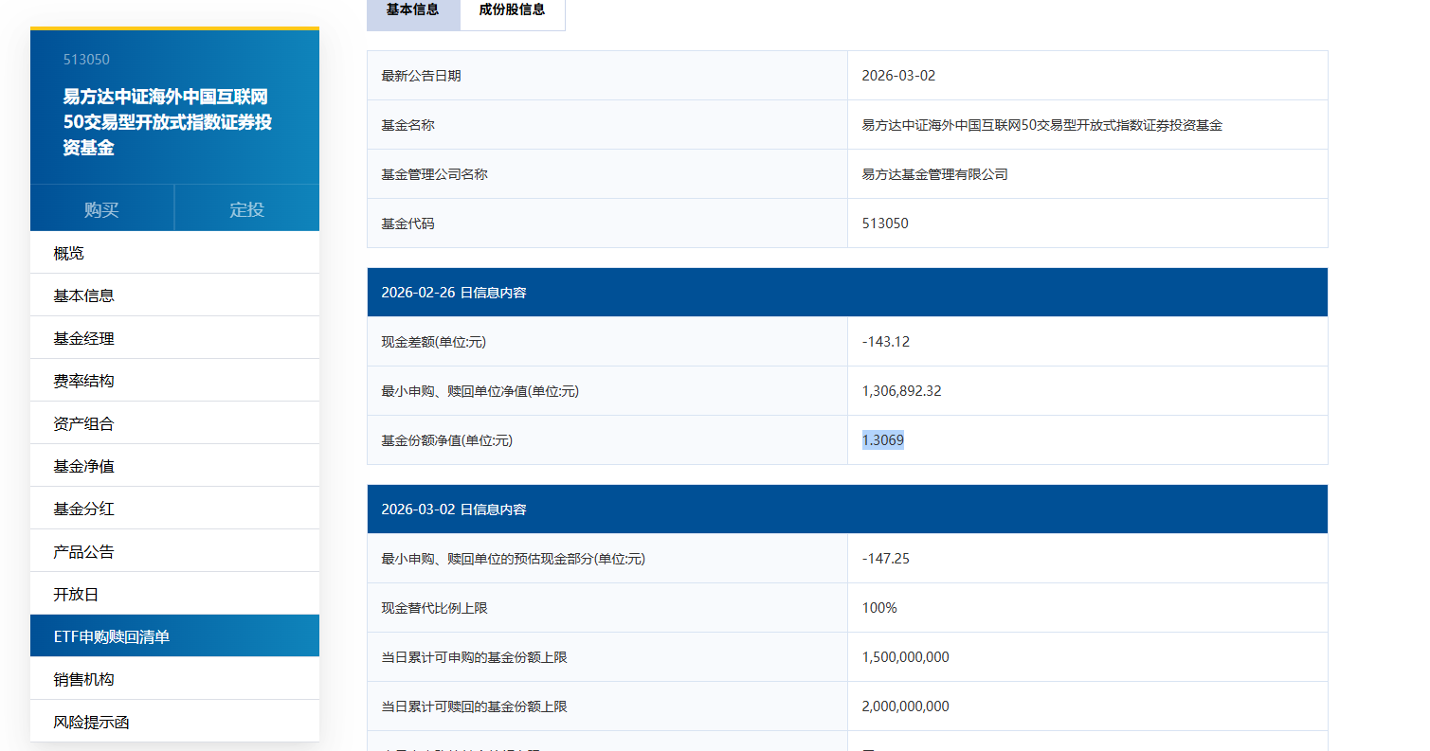
Task: Click the 现金差额(单位:元) label
Action: click(433, 342)
